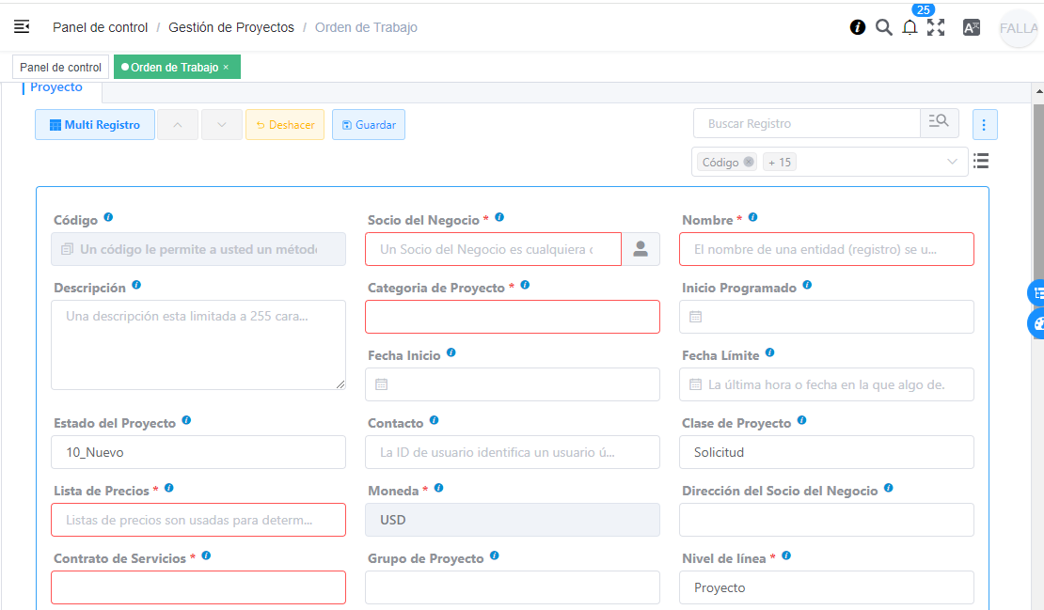Open Gestión de Proyectos breadcrumb link
The height and width of the screenshot is (610, 1044).
click(x=232, y=27)
